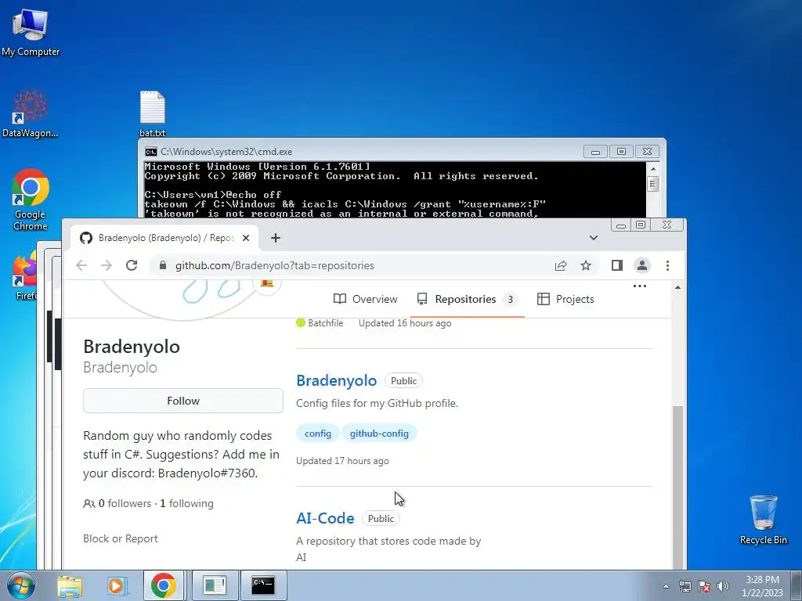Open the GitHub page three-dot overflow menu
This screenshot has width=802, height=601.
pyautogui.click(x=640, y=286)
